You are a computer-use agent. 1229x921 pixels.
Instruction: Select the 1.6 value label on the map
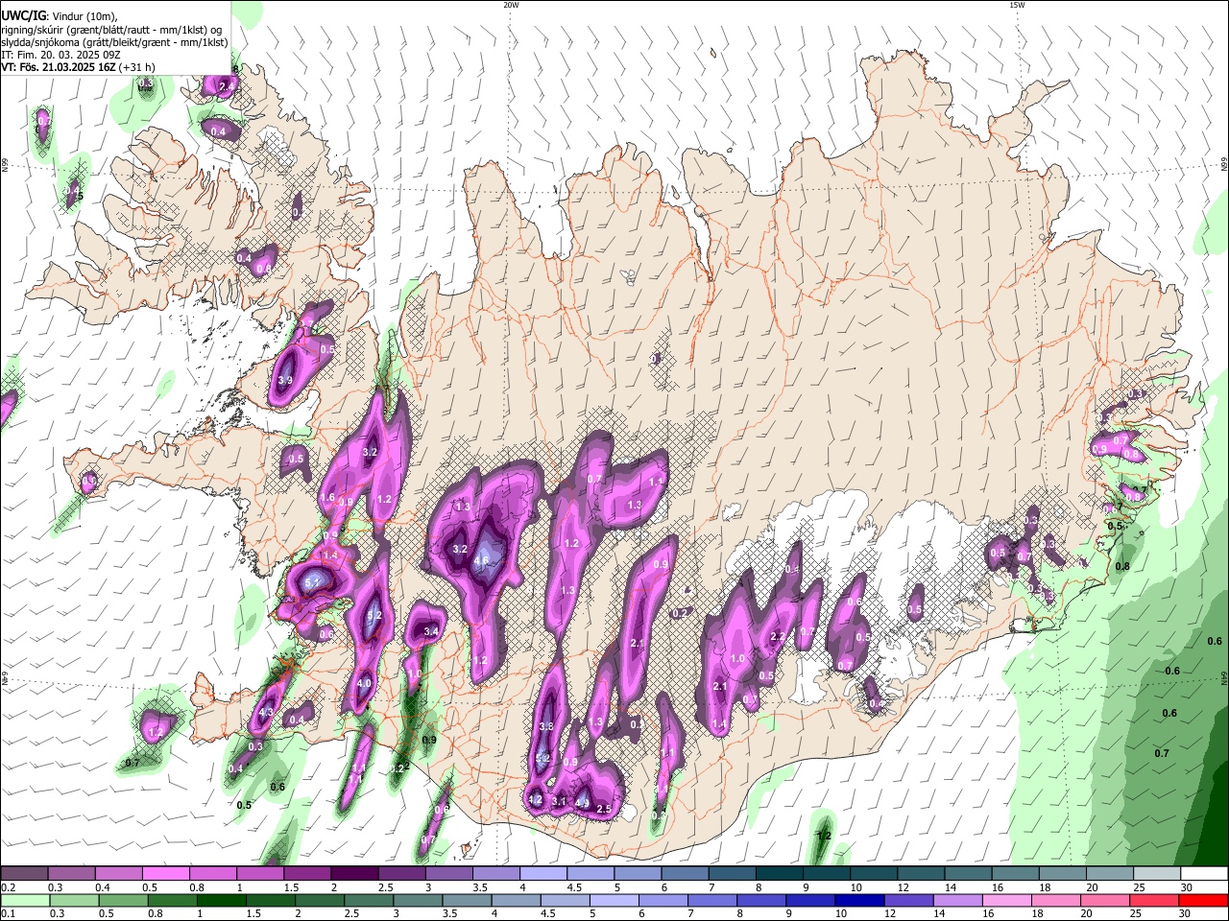coord(327,498)
